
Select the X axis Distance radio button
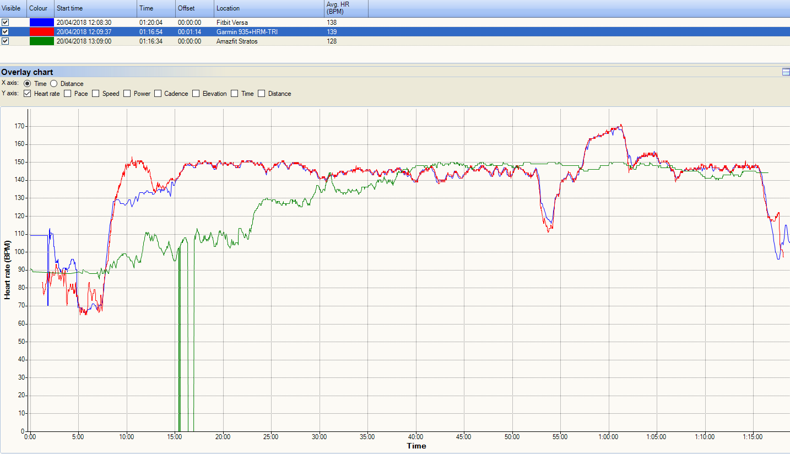(x=54, y=84)
